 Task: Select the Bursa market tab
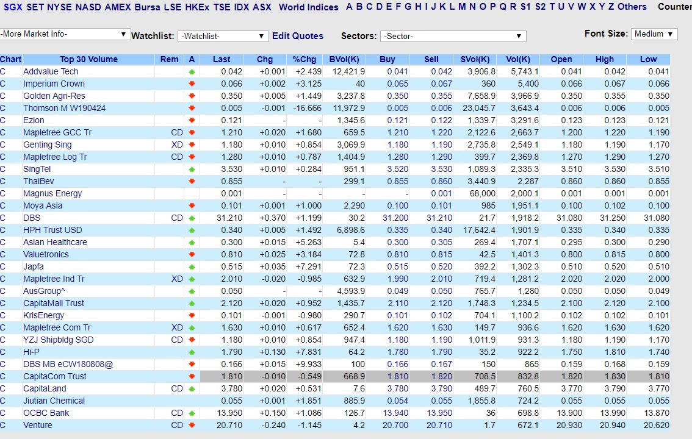click(148, 7)
